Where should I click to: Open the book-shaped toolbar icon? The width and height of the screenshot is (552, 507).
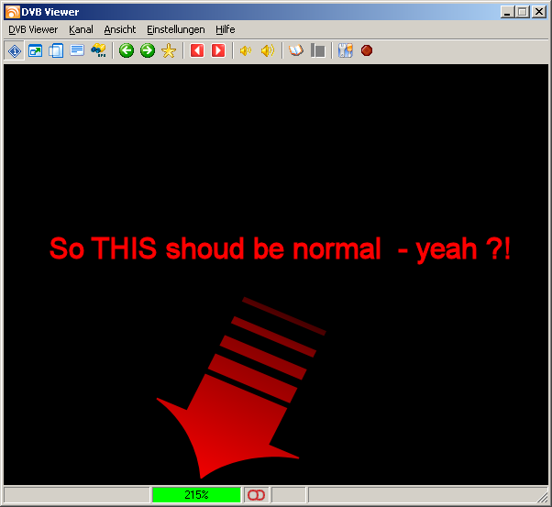pos(295,50)
